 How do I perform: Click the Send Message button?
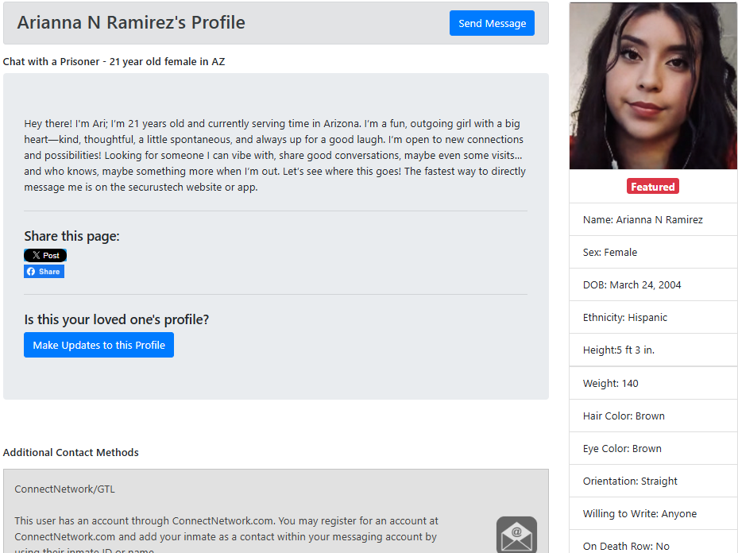click(x=492, y=23)
